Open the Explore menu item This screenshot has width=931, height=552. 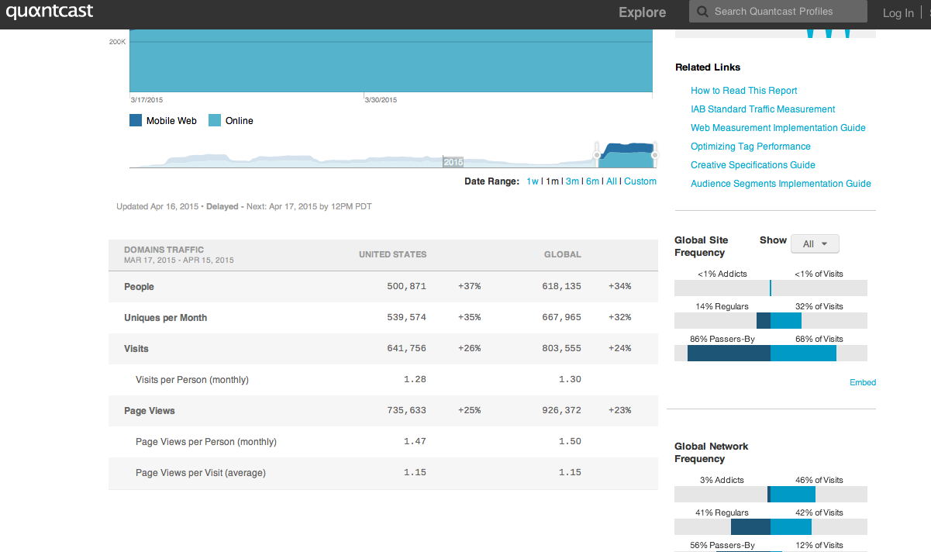click(x=642, y=12)
